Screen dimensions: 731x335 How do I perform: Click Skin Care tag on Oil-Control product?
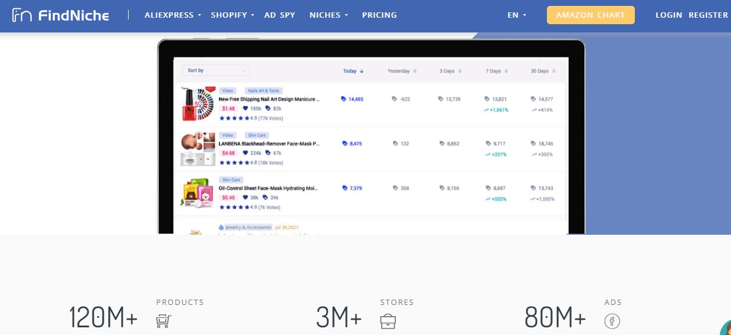231,179
